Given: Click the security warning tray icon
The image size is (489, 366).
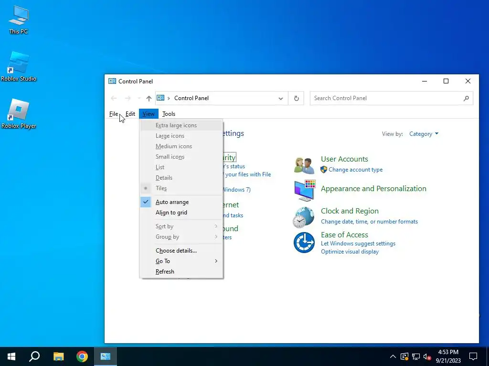Looking at the screenshot, I should click(404, 356).
